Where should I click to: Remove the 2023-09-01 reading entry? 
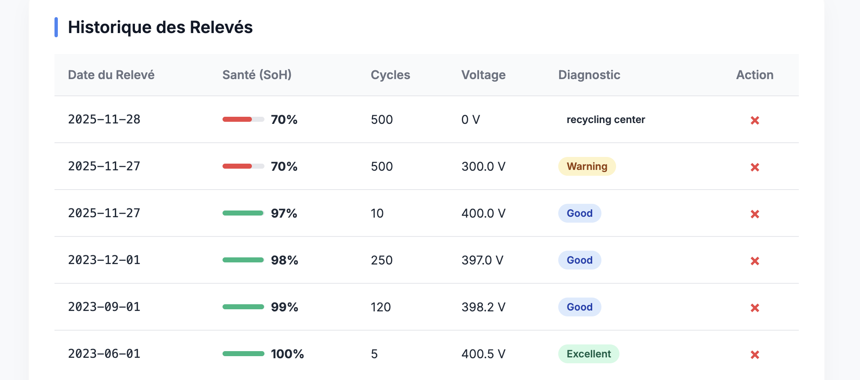(754, 308)
